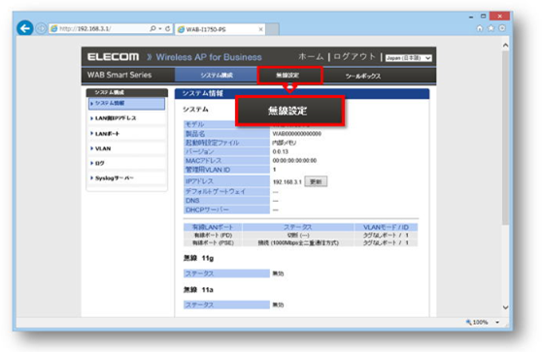The width and height of the screenshot is (542, 352).
Task: Expand the address bar search dropdown arrow
Action: point(160,28)
